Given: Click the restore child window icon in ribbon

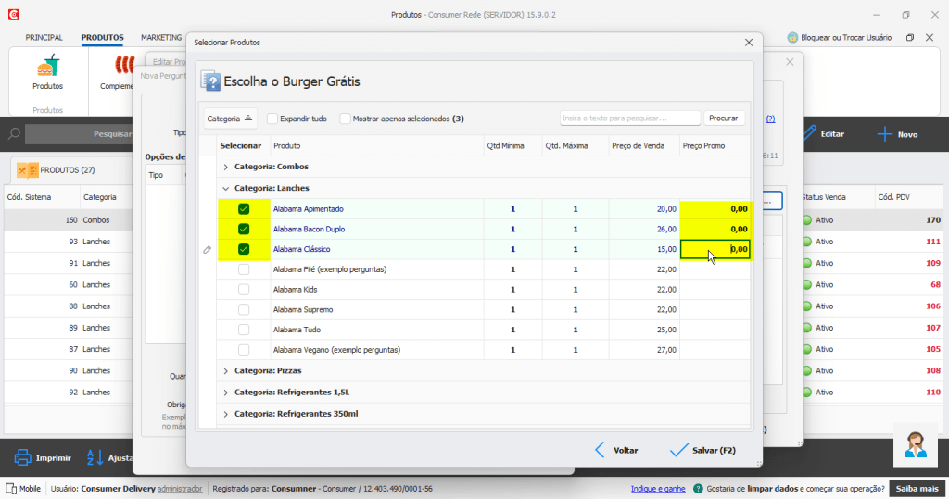Looking at the screenshot, I should pos(910,38).
